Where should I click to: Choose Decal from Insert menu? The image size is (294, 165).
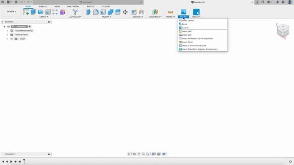(203, 24)
